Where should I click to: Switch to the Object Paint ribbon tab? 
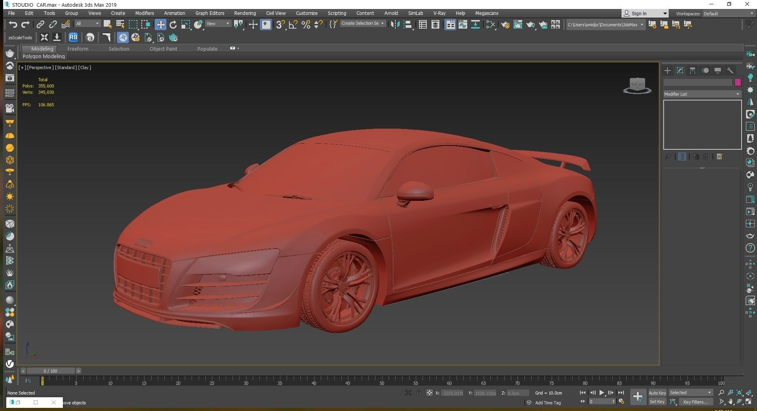[163, 49]
